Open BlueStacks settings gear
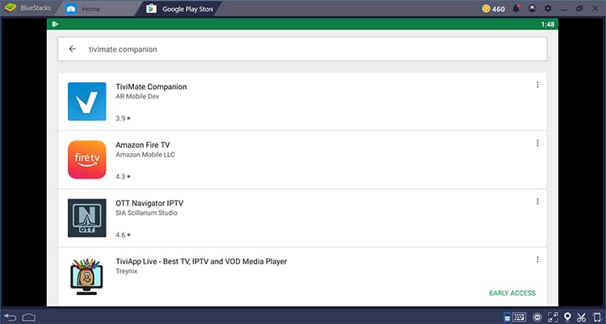The height and width of the screenshot is (324, 606). (x=548, y=8)
